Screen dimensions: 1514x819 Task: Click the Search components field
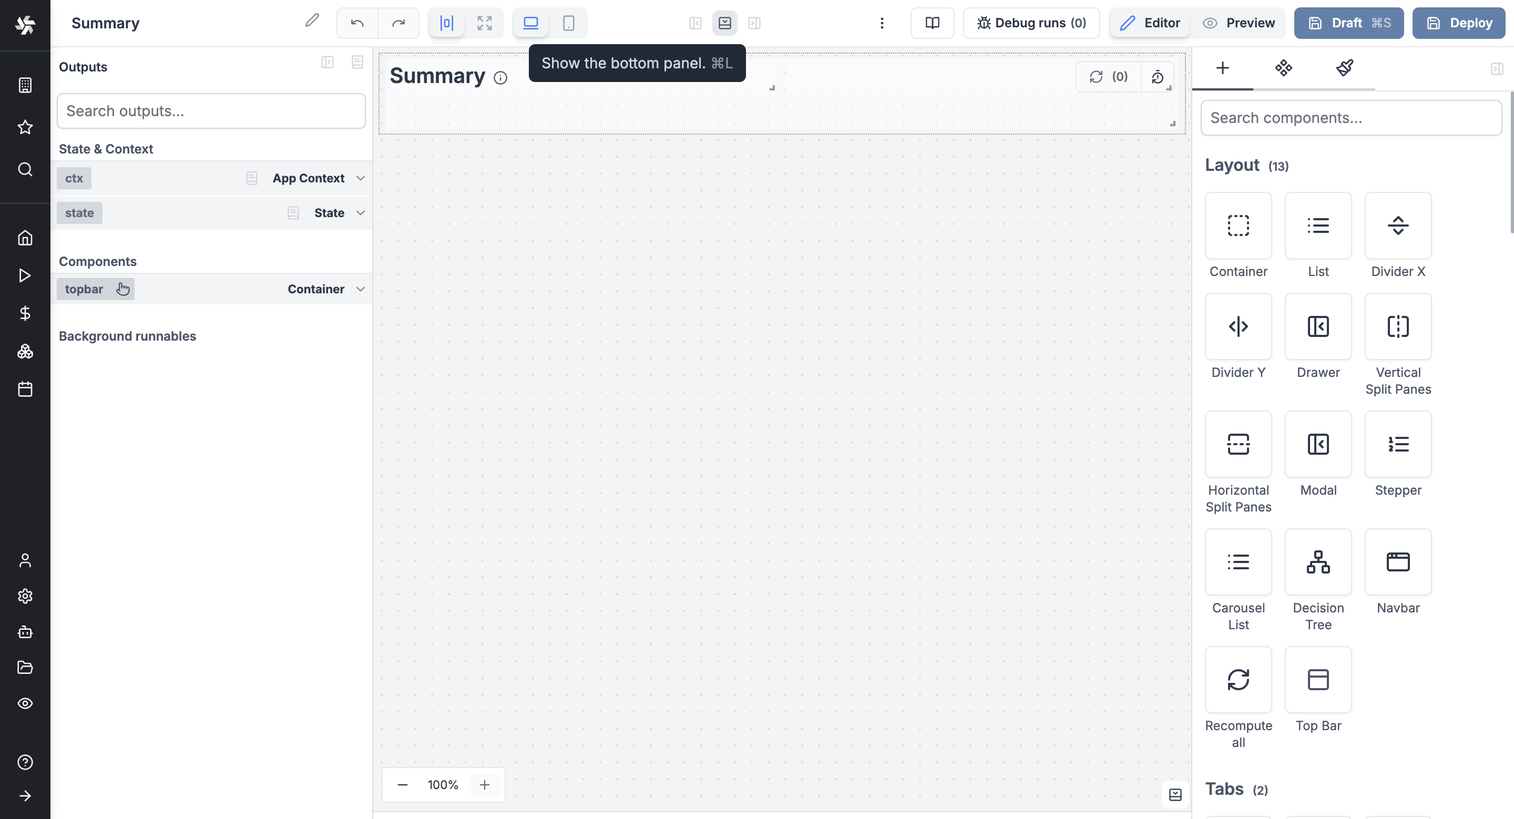[1351, 118]
